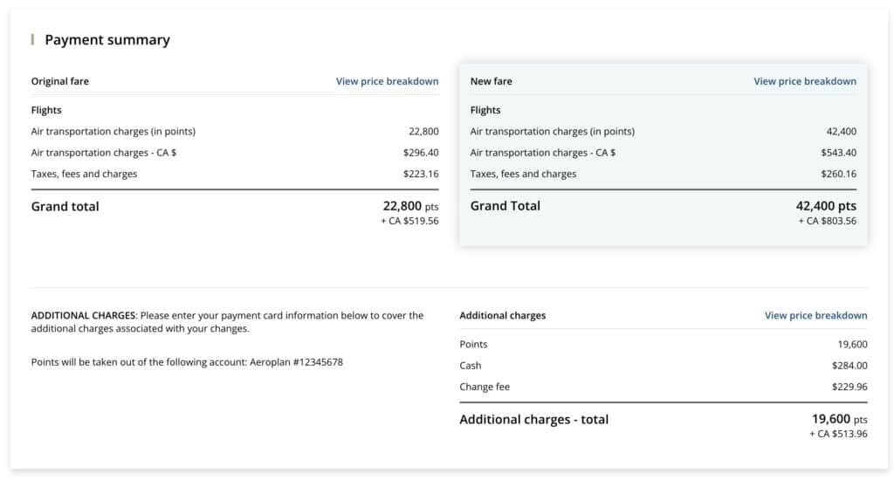
Task: Click the $229.96 change fee amount
Action: coord(849,387)
